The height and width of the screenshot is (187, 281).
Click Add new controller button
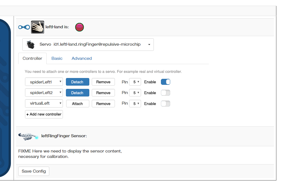point(44,114)
